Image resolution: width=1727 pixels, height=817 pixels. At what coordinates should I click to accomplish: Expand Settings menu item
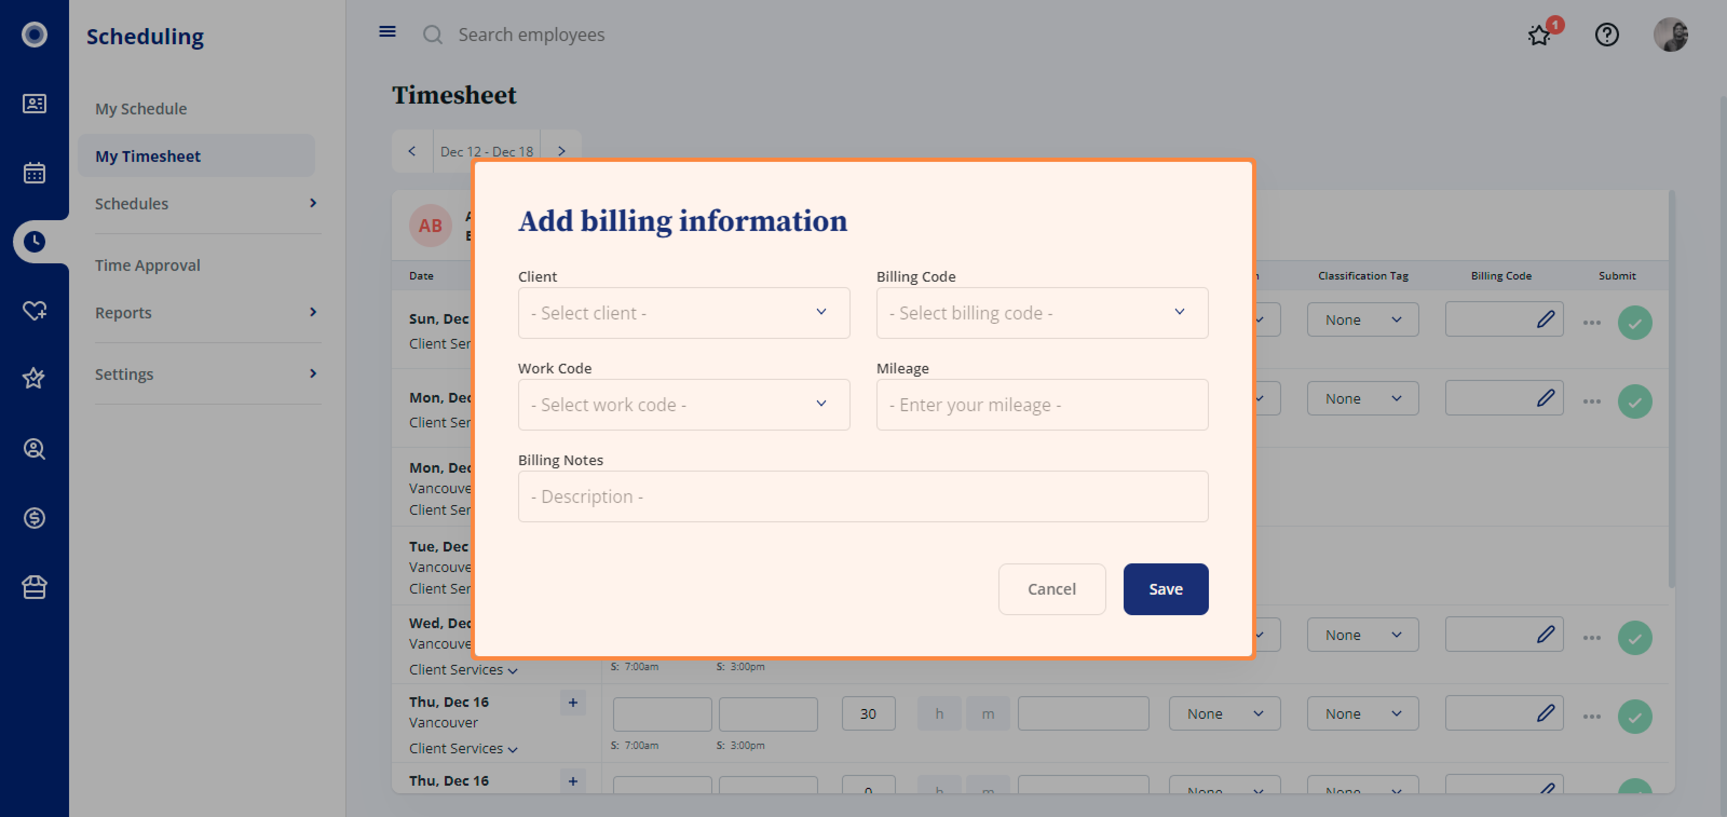207,374
